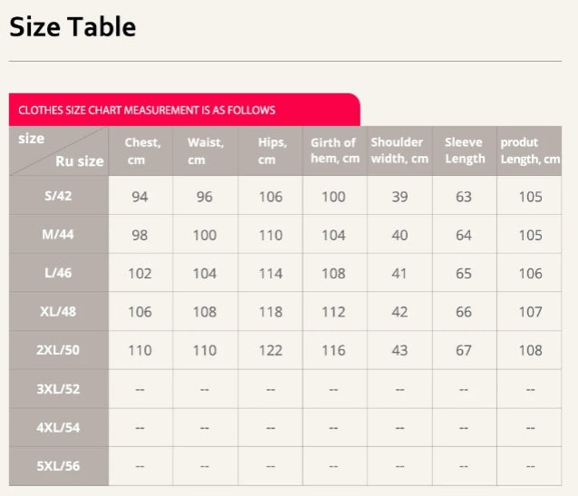
Task: Click the chest value 94 for S/42
Action: 140,197
